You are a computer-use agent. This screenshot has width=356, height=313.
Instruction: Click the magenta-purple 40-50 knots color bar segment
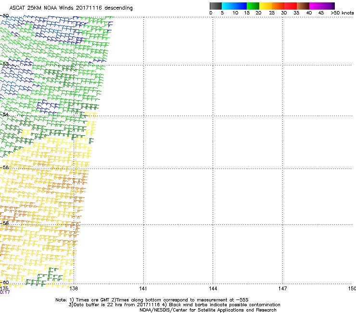322,6
